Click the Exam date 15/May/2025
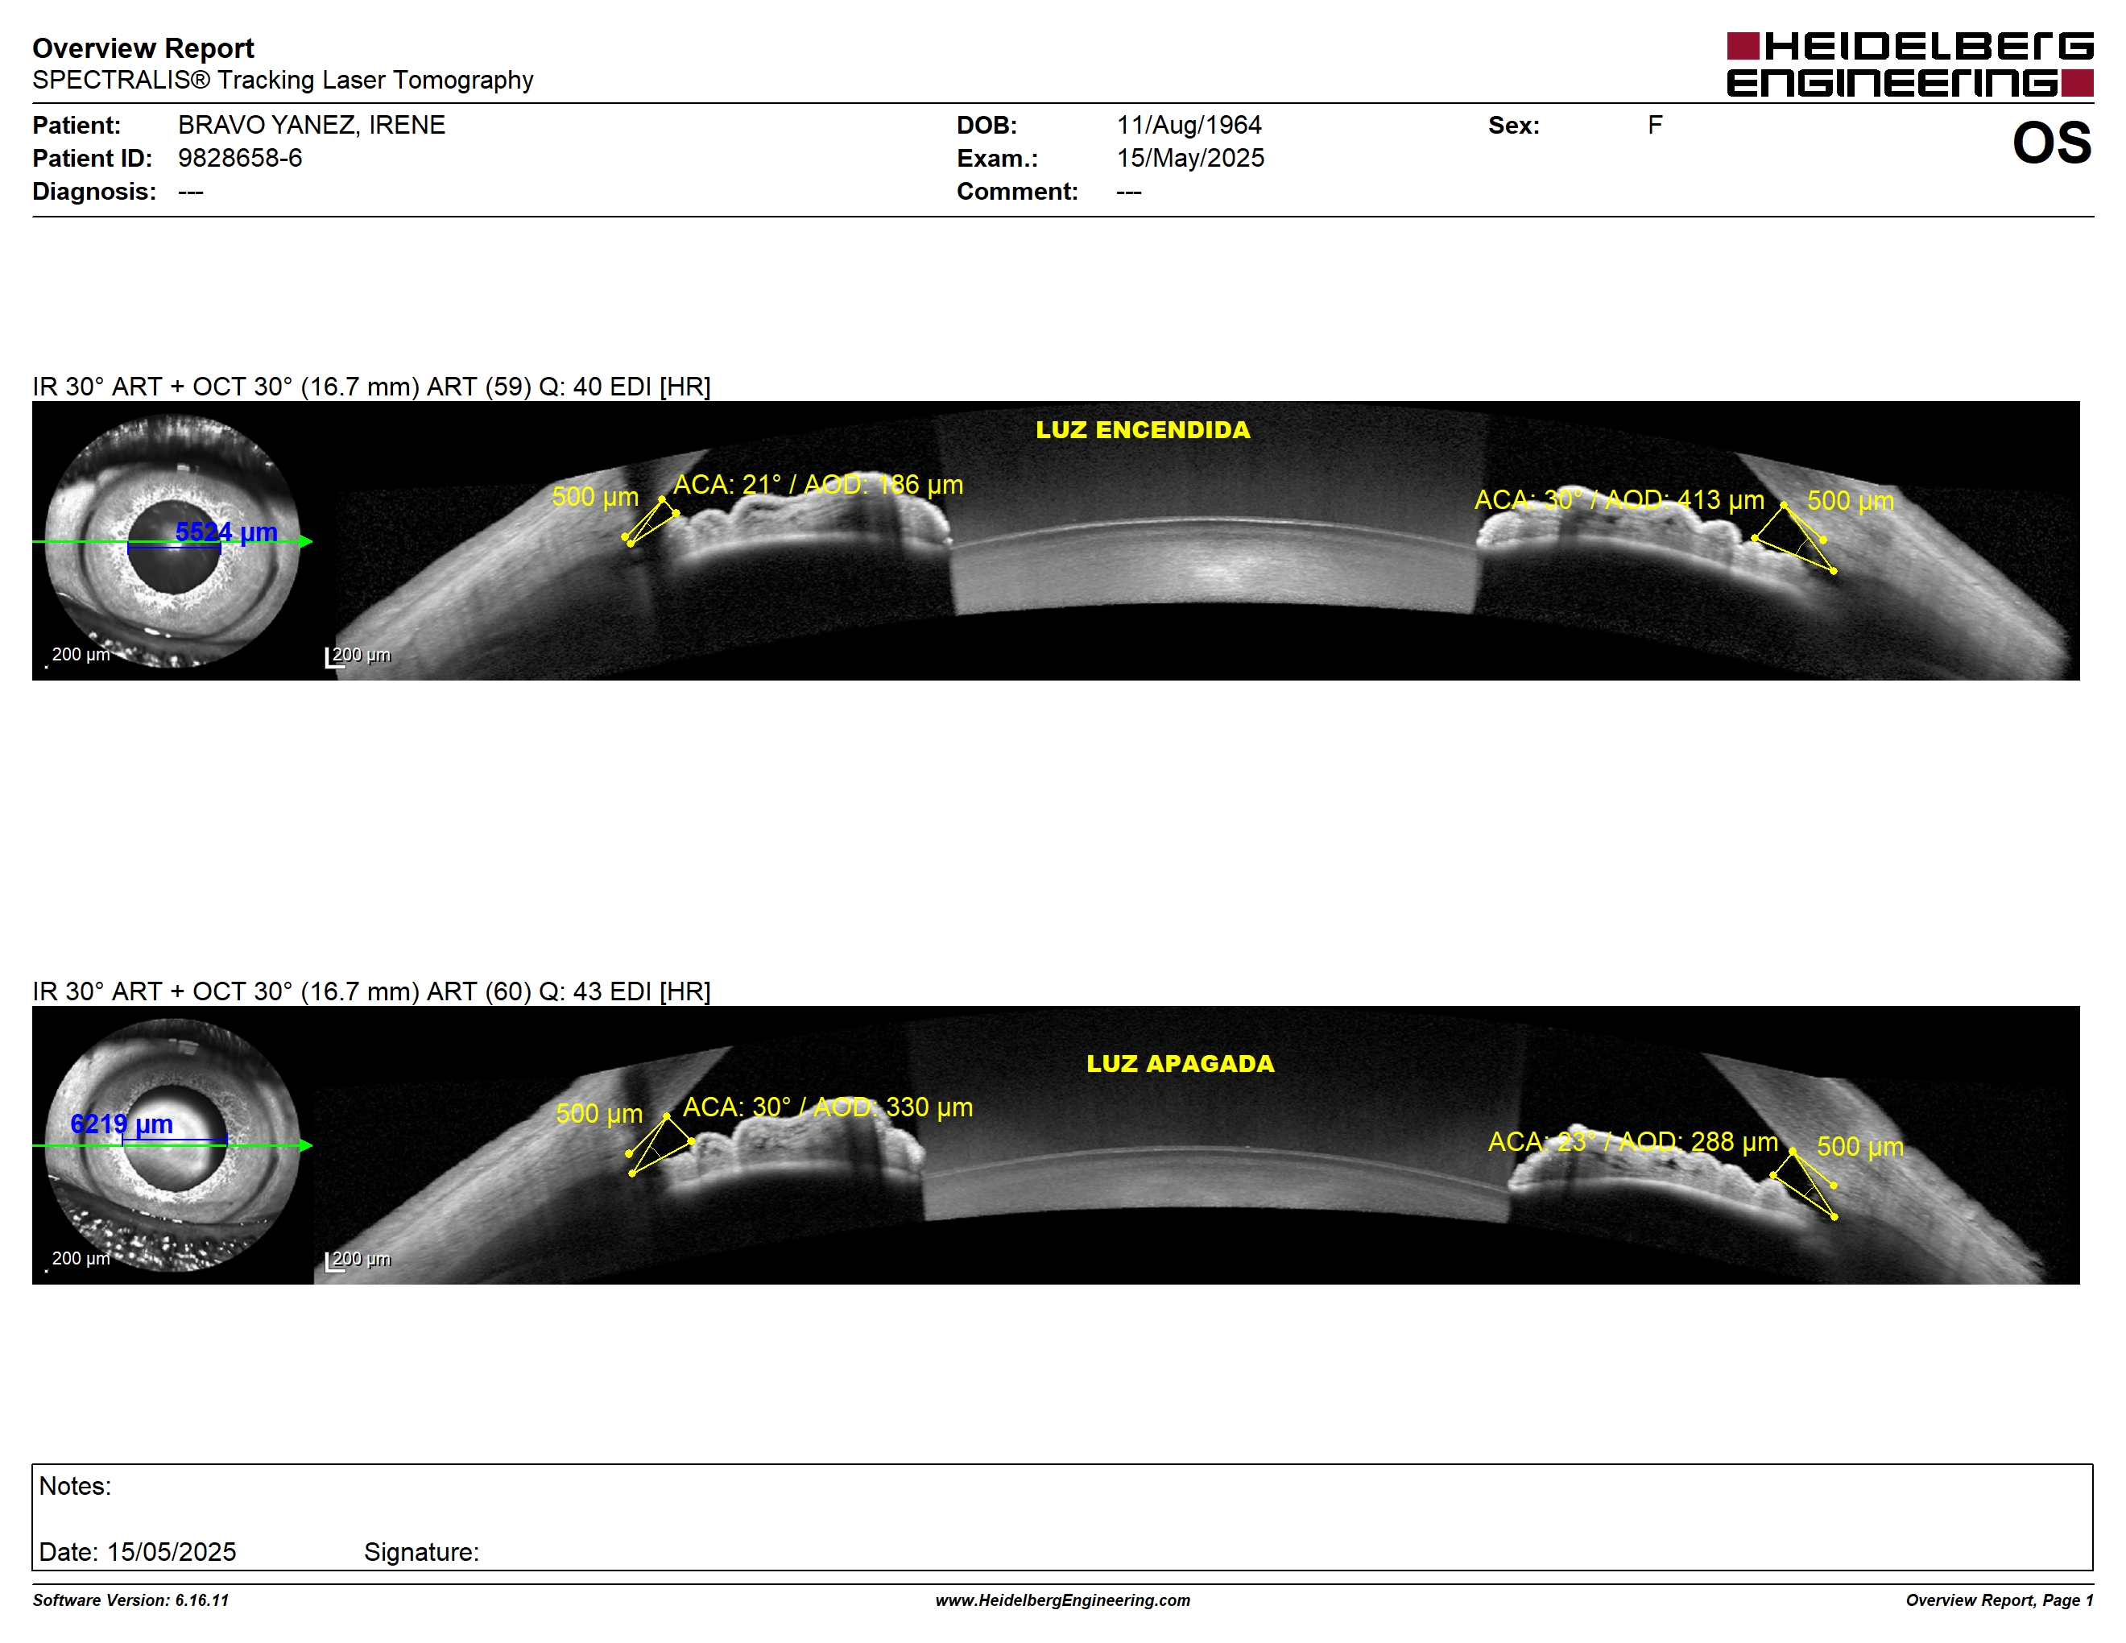This screenshot has height=1643, width=2126. (x=1190, y=158)
